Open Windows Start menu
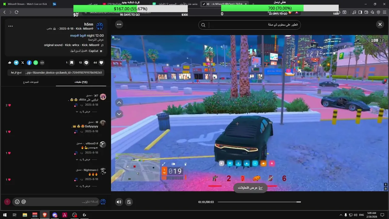The height and width of the screenshot is (219, 389). 4,215
